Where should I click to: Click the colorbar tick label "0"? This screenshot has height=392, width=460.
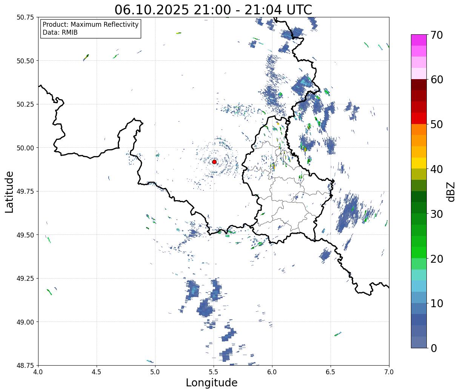click(434, 348)
